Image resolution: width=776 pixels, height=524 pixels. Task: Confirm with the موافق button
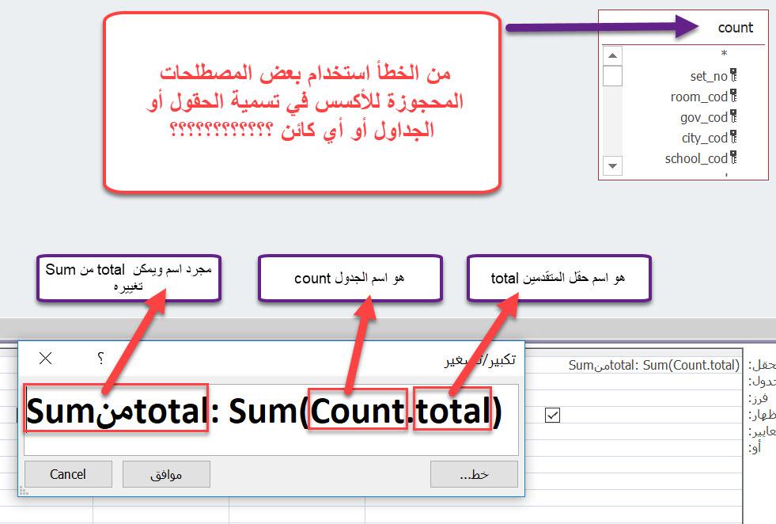tap(166, 474)
